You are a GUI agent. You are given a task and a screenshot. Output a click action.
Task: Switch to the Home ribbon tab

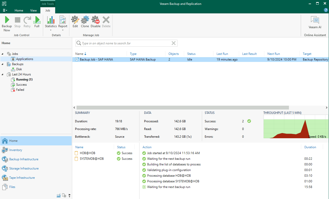19,11
